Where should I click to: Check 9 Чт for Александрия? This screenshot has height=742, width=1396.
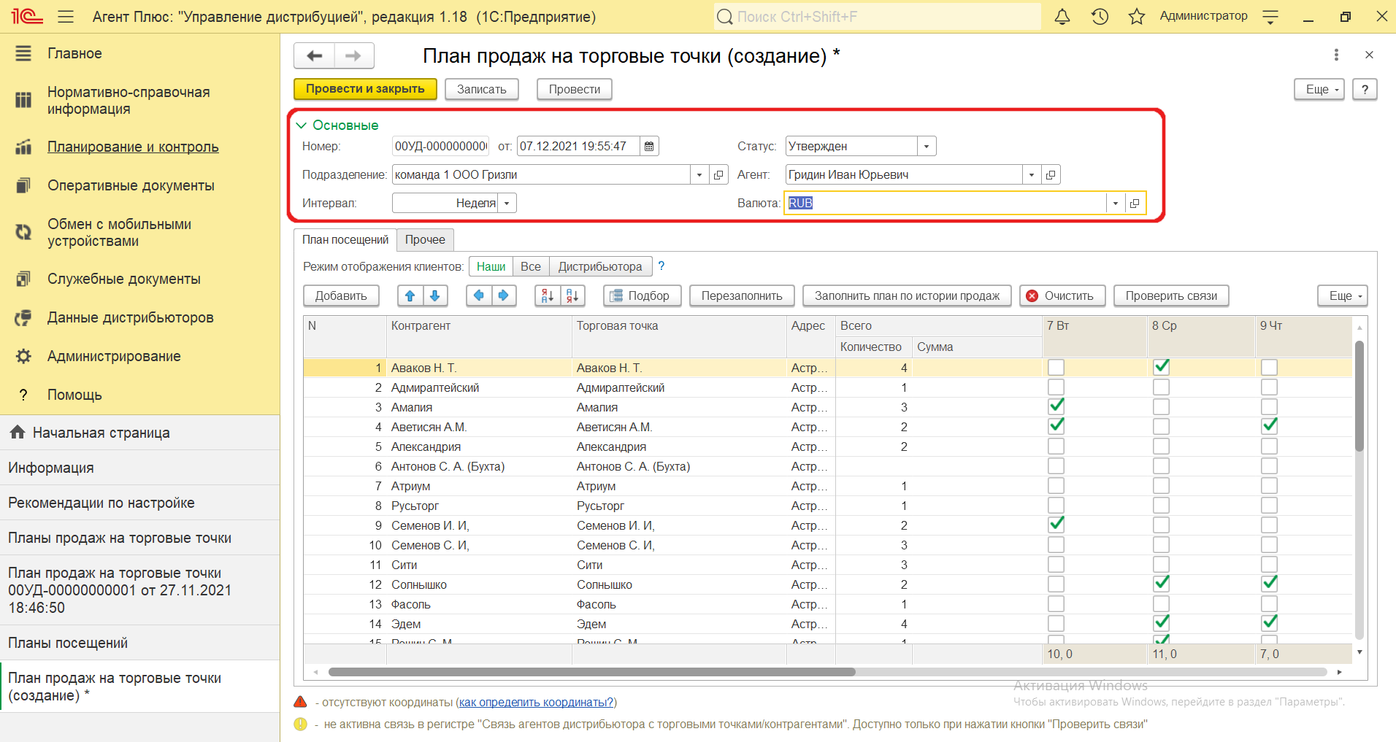pos(1270,447)
